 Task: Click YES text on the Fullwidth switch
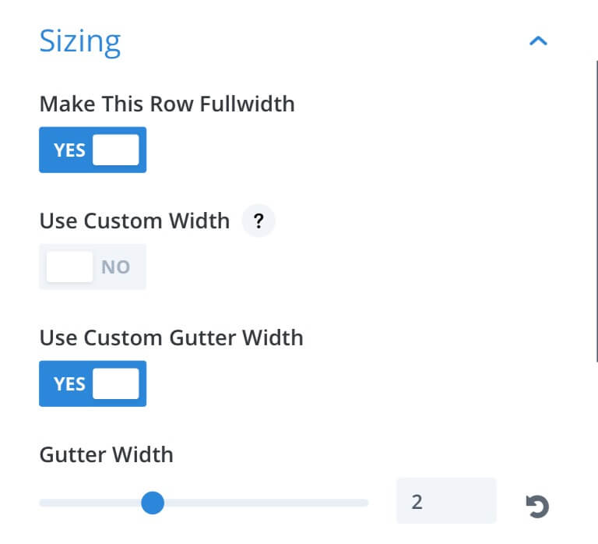coord(69,150)
